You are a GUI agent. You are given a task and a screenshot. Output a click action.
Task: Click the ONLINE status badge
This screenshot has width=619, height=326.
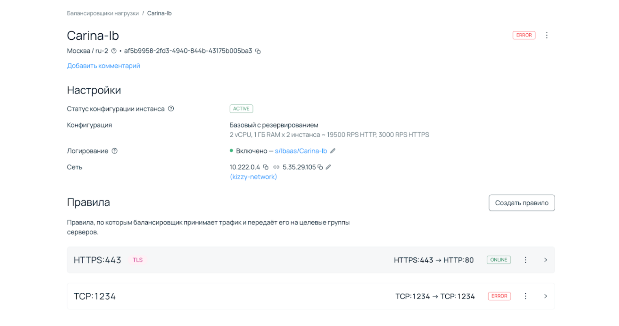click(498, 260)
